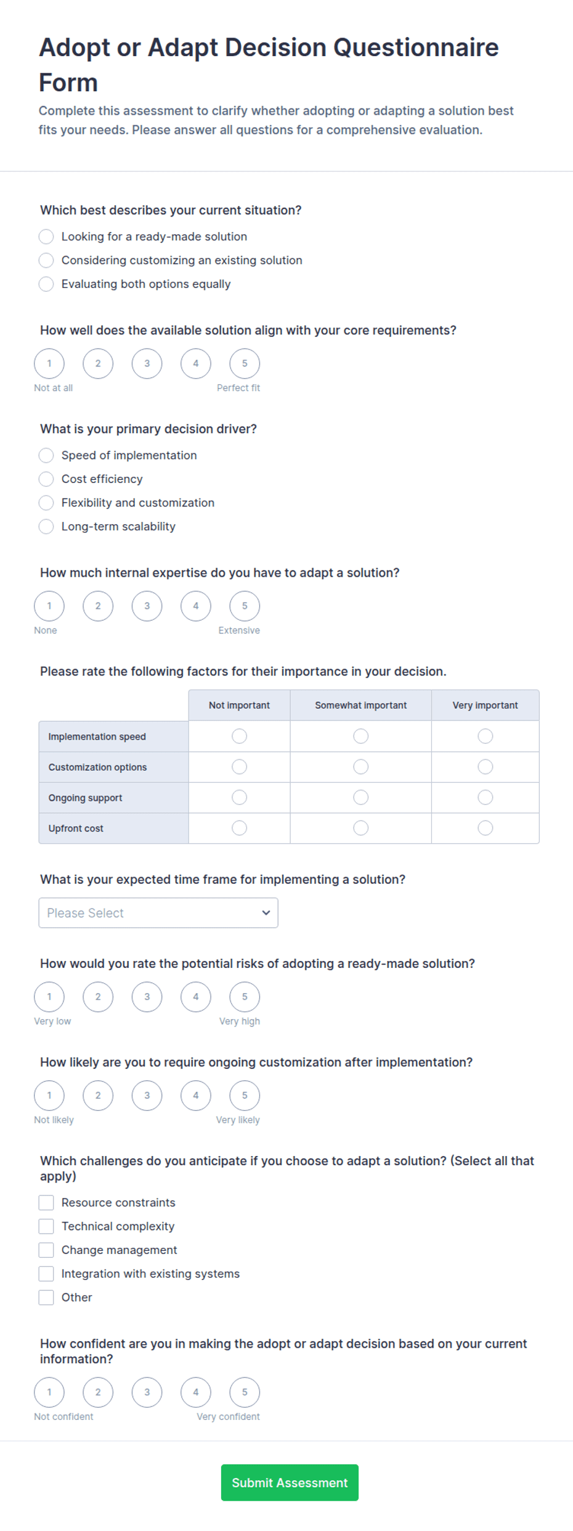
Task: Select 'Considering customizing an existing solution'
Action: pos(46,260)
